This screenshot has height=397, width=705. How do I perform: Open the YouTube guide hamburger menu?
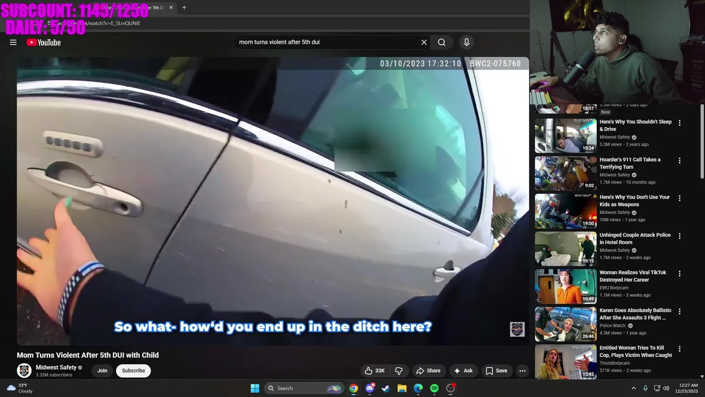pyautogui.click(x=13, y=42)
